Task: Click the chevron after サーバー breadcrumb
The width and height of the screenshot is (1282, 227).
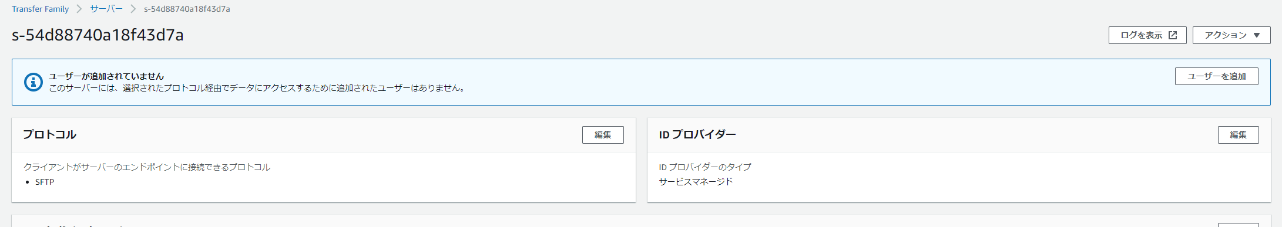Action: coord(133,9)
